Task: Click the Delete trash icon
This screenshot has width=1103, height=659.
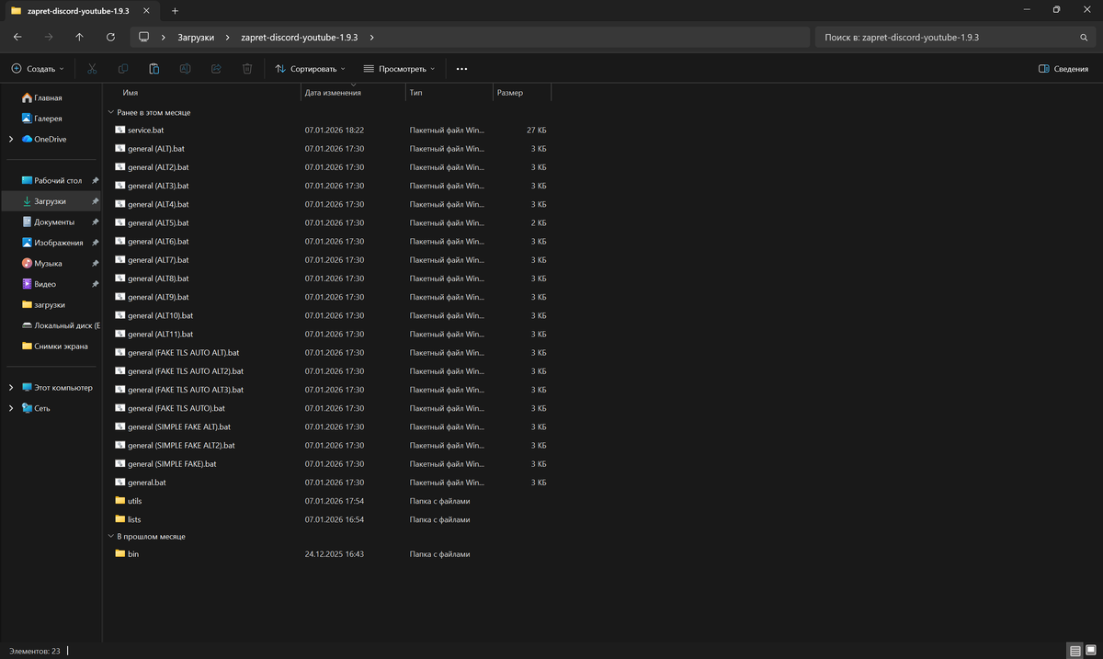Action: (x=247, y=69)
